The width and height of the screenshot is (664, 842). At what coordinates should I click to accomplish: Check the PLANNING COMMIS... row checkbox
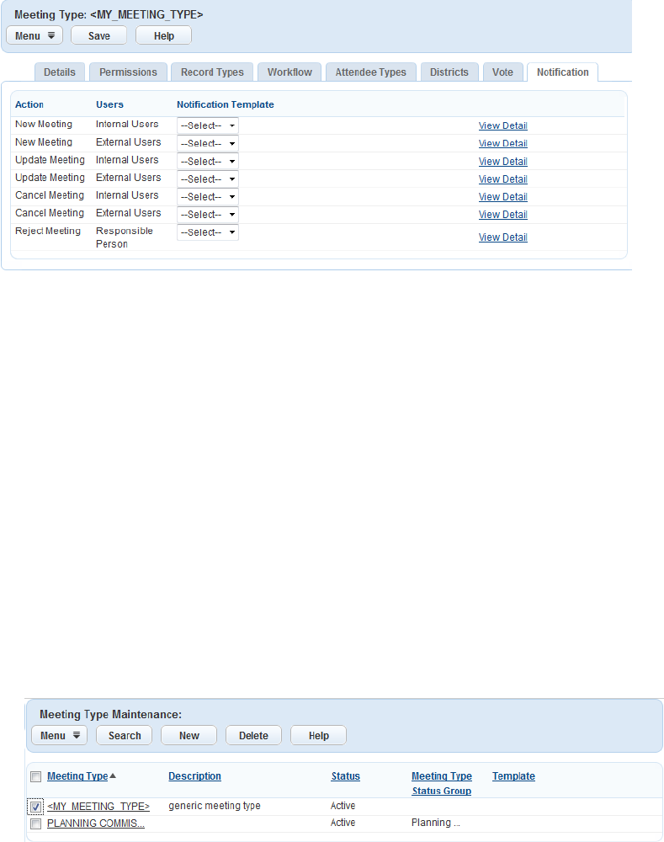[36, 823]
